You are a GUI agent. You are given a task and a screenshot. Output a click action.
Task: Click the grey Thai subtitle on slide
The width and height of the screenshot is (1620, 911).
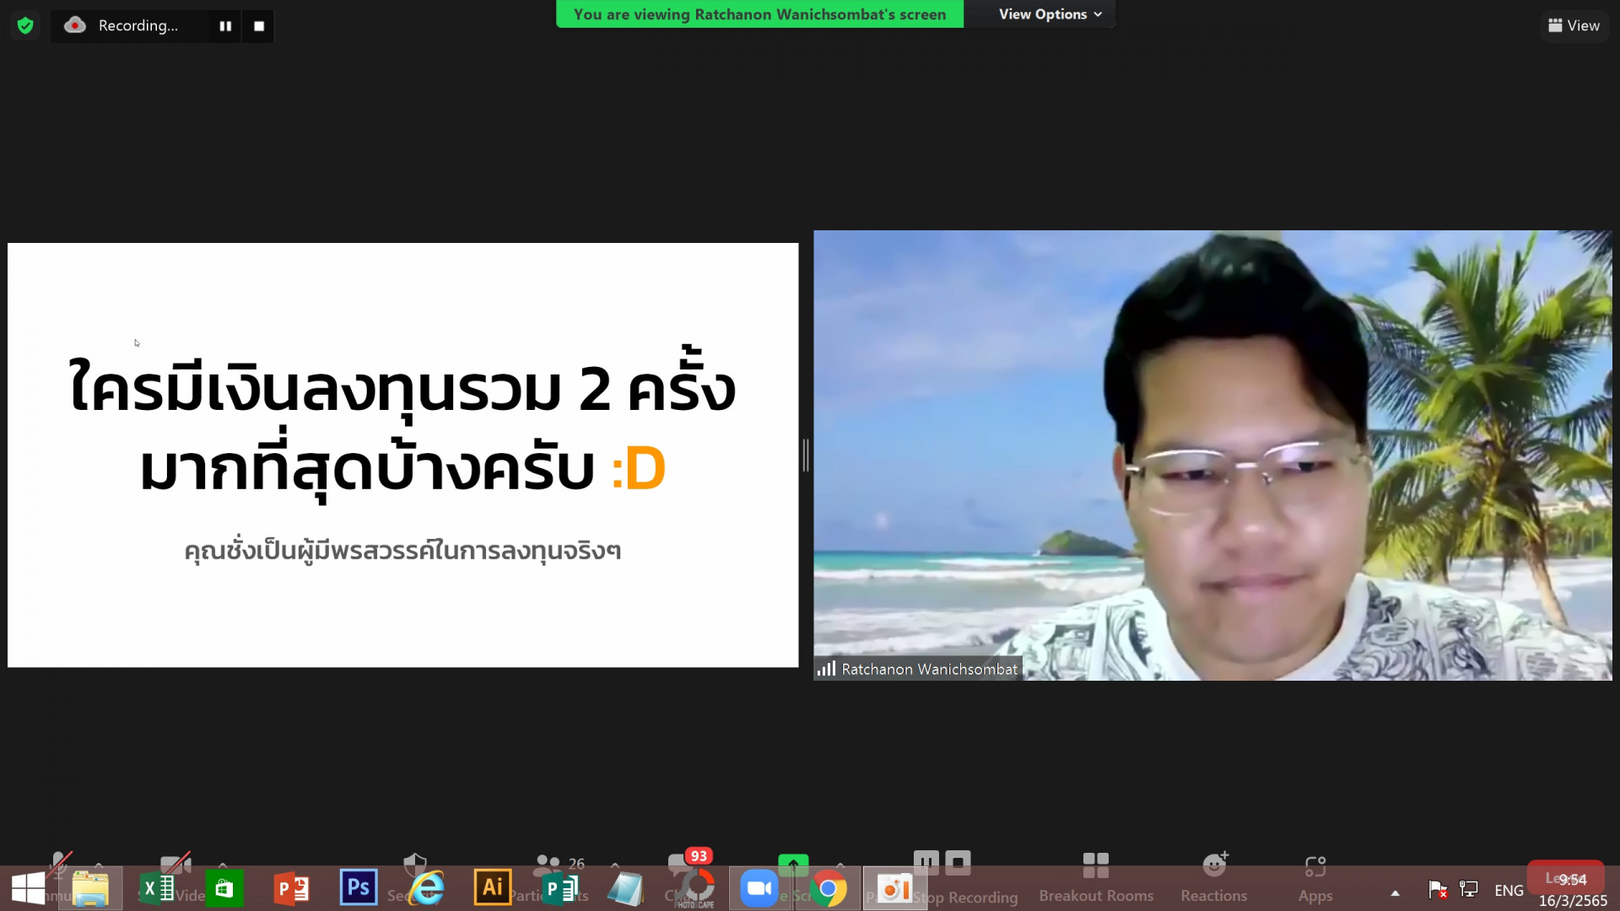pos(402,550)
